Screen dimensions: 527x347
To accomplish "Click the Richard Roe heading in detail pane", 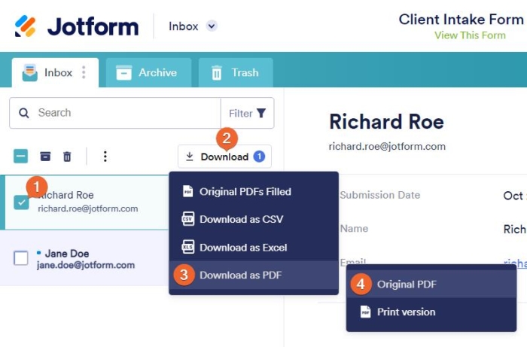I will [x=386, y=122].
